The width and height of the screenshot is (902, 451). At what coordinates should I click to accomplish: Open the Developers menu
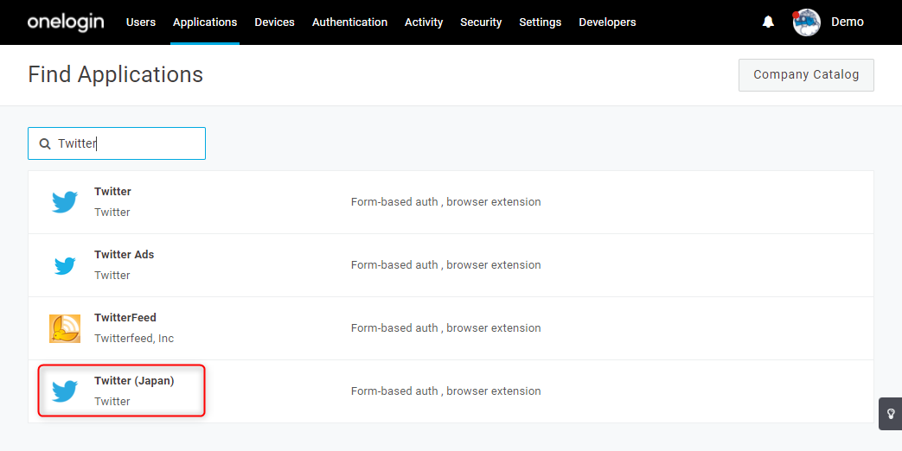607,22
